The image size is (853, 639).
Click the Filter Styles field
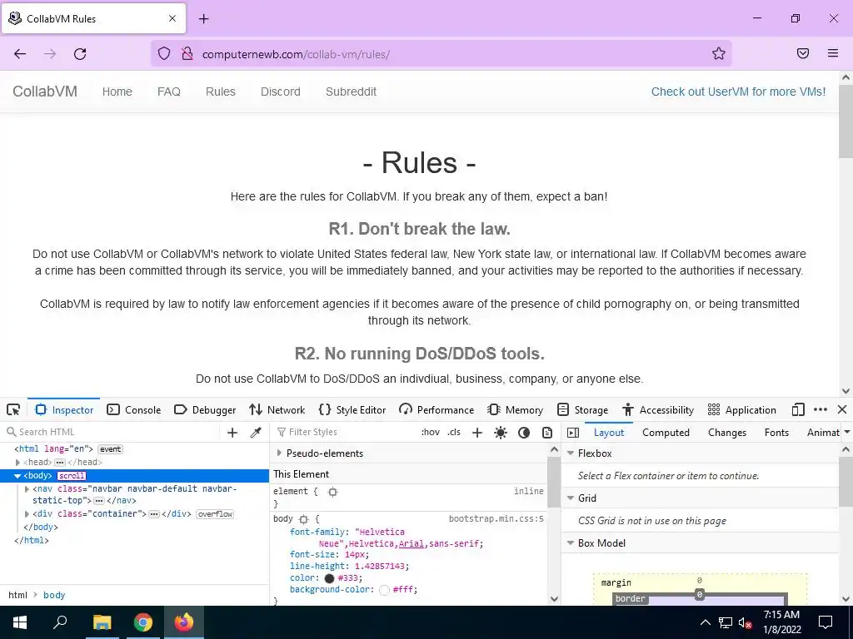pos(346,433)
